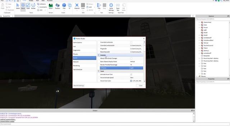Screen dimensions: 230x129
Task: Edit Render Throttle Percentage value
Action: tap(136, 65)
